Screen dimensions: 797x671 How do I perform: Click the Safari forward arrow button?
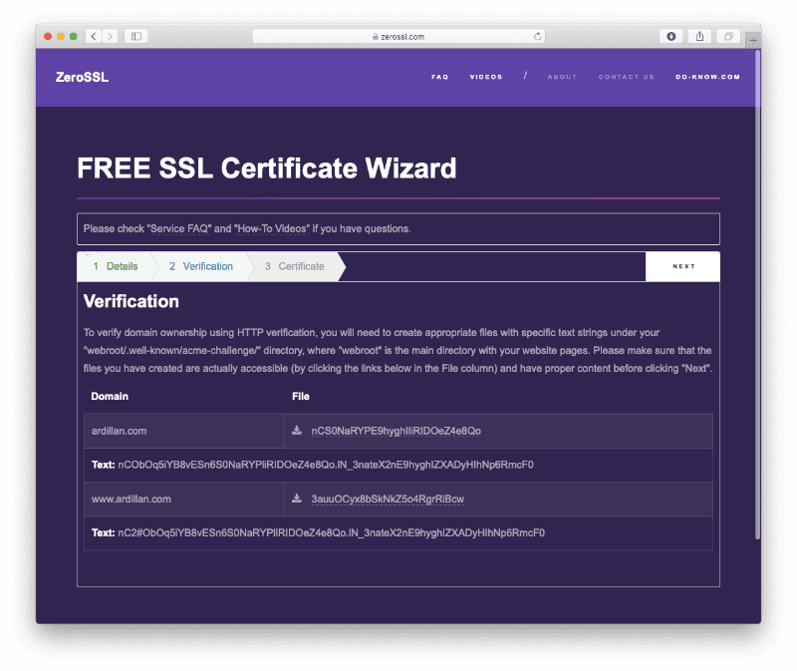coord(109,36)
